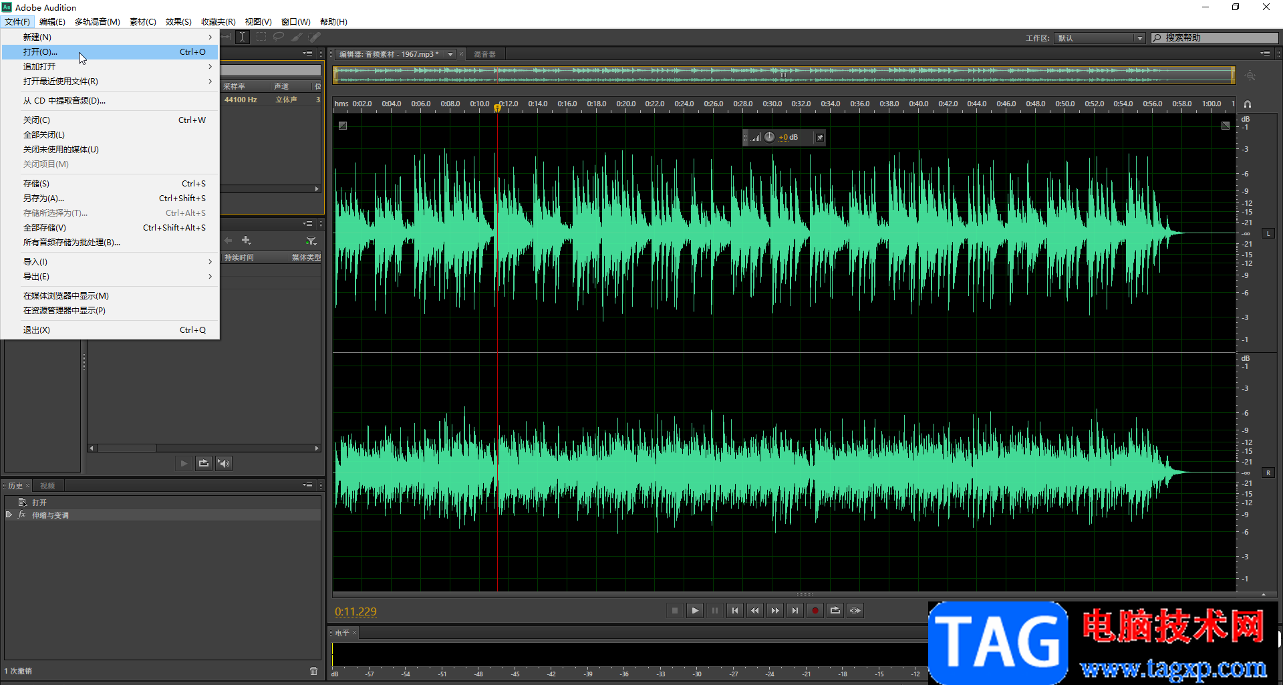Click the playhead marker on timeline ruler

click(497, 108)
